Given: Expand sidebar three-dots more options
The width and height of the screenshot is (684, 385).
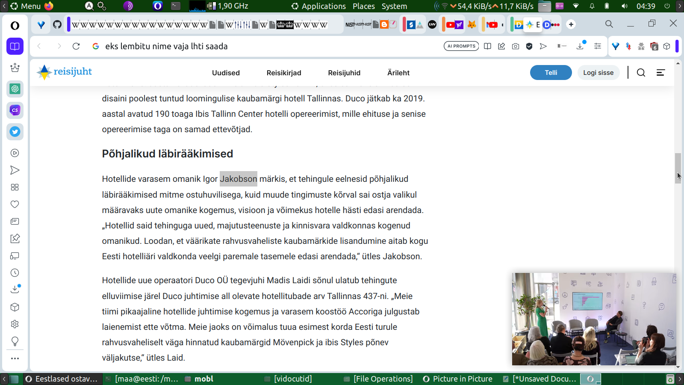Looking at the screenshot, I should click(x=15, y=358).
